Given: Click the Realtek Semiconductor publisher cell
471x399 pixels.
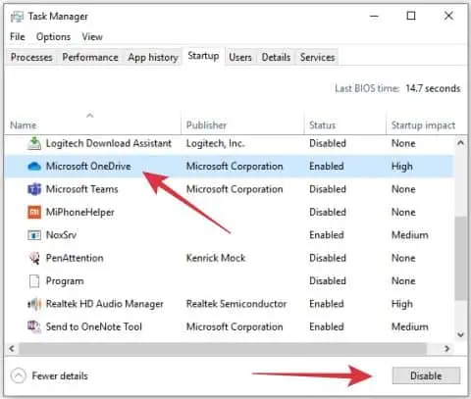Looking at the screenshot, I should (236, 304).
